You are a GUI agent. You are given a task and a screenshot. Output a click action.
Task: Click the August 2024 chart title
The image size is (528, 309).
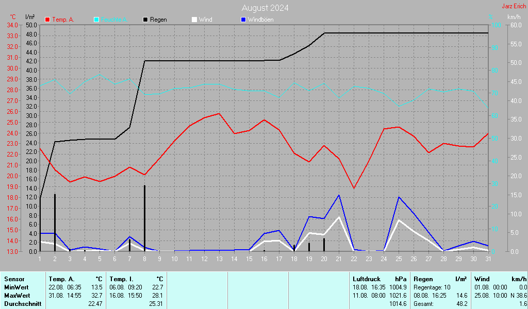265,8
